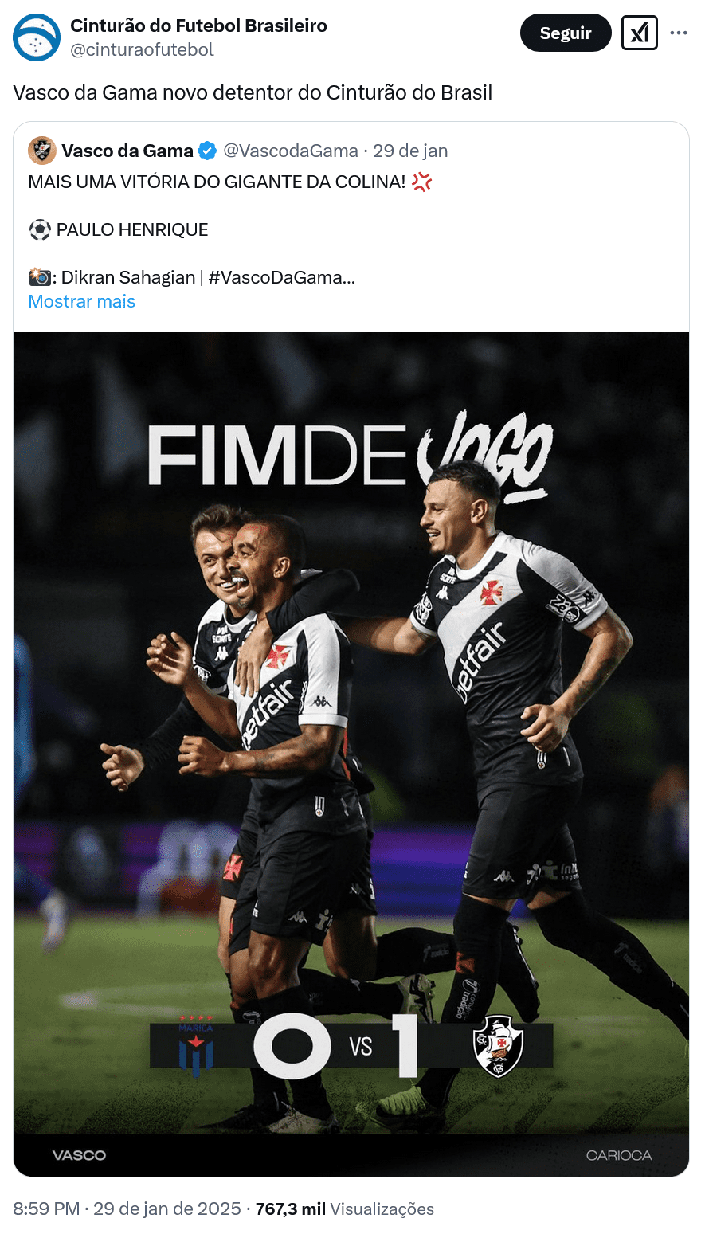Screen dimensions: 705x1234
Task: Follow the account with Seguir button
Action: pyautogui.click(x=566, y=33)
